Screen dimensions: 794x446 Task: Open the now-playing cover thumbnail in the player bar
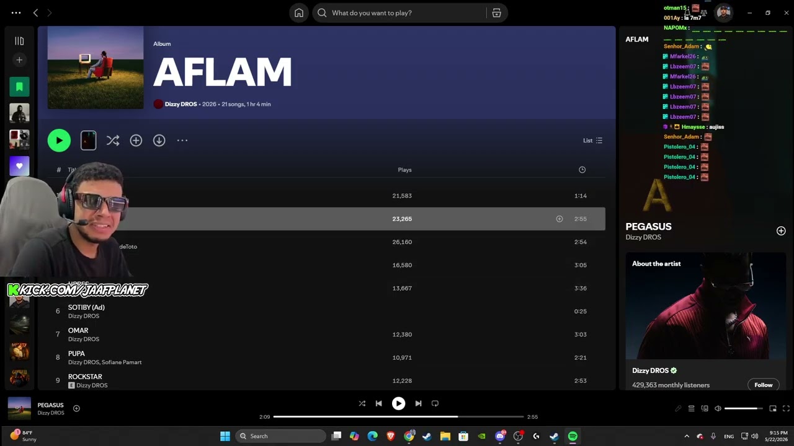[19, 408]
